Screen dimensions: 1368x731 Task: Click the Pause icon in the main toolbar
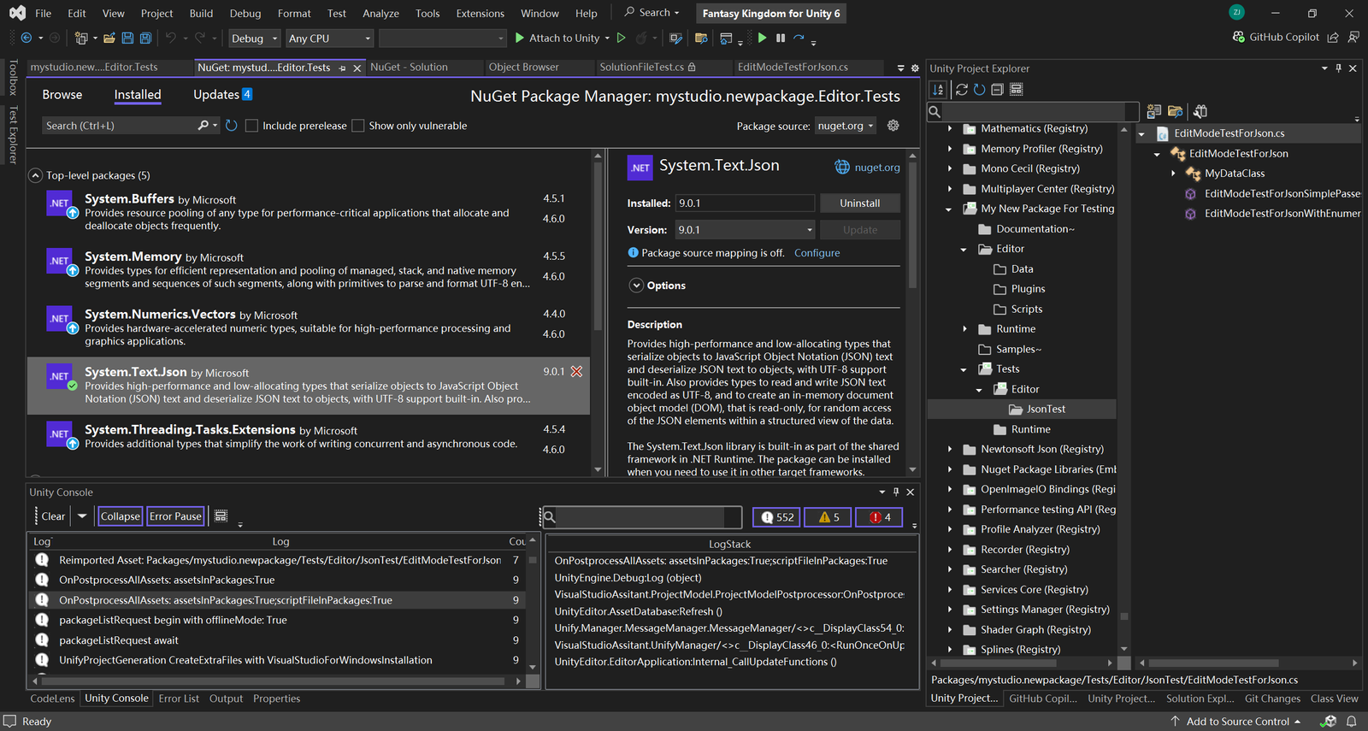(781, 38)
